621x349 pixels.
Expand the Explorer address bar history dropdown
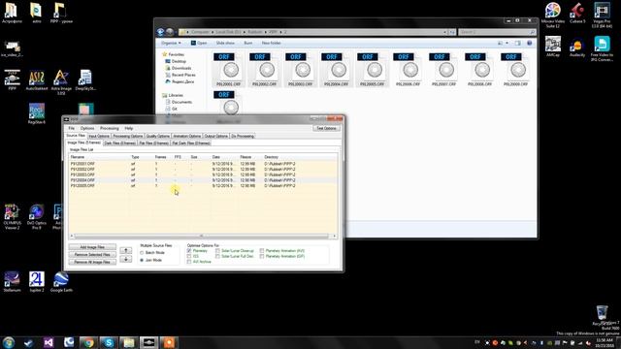[444, 32]
